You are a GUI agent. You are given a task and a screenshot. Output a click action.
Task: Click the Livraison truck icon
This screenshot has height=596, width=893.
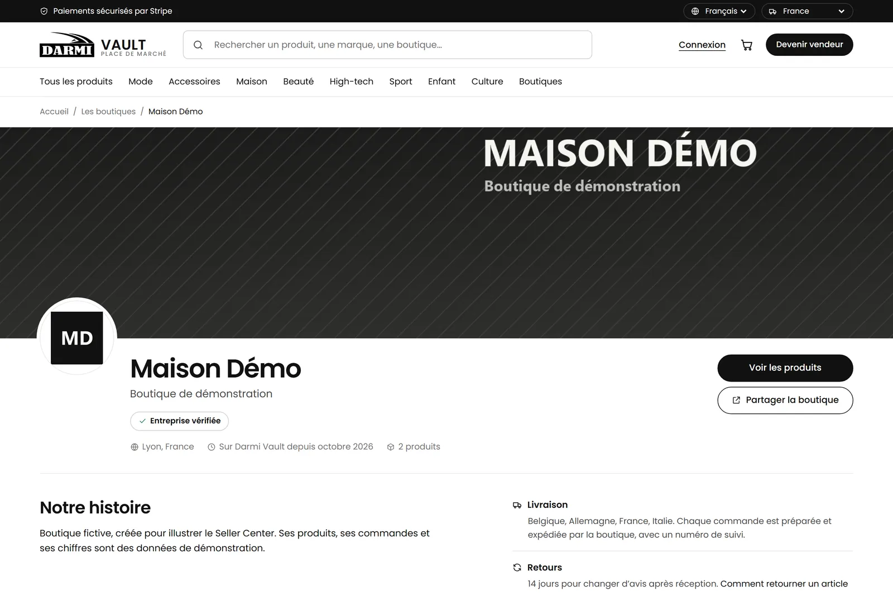point(517,505)
